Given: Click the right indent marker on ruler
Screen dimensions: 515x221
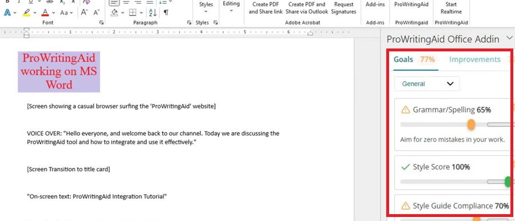Looking at the screenshot, I should coord(310,33).
